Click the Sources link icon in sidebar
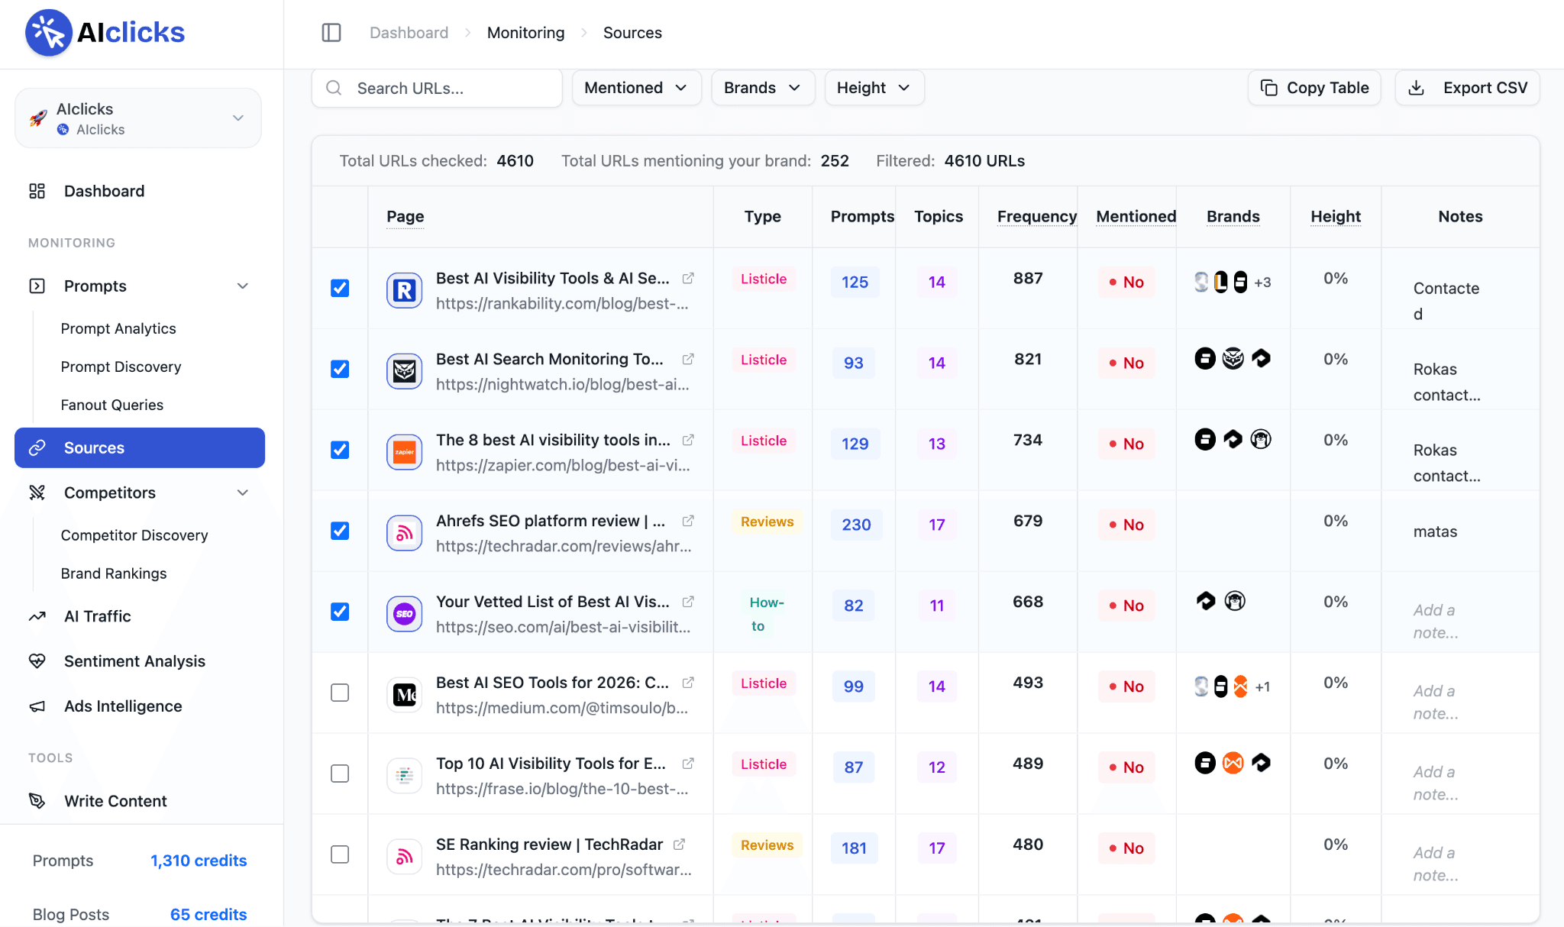The height and width of the screenshot is (927, 1564). [37, 447]
